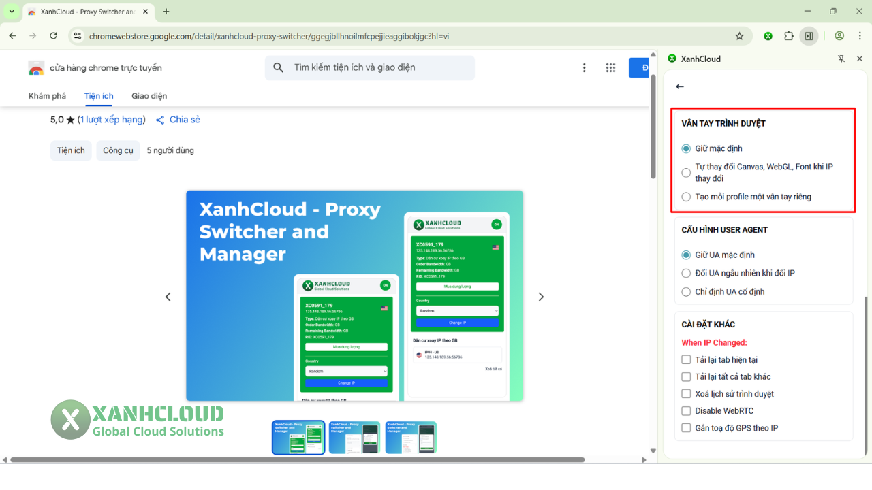Show the next screenshot in the carousel
This screenshot has height=490, width=872.
(x=541, y=297)
